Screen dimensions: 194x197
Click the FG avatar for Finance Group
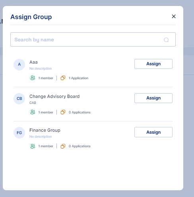[19, 133]
